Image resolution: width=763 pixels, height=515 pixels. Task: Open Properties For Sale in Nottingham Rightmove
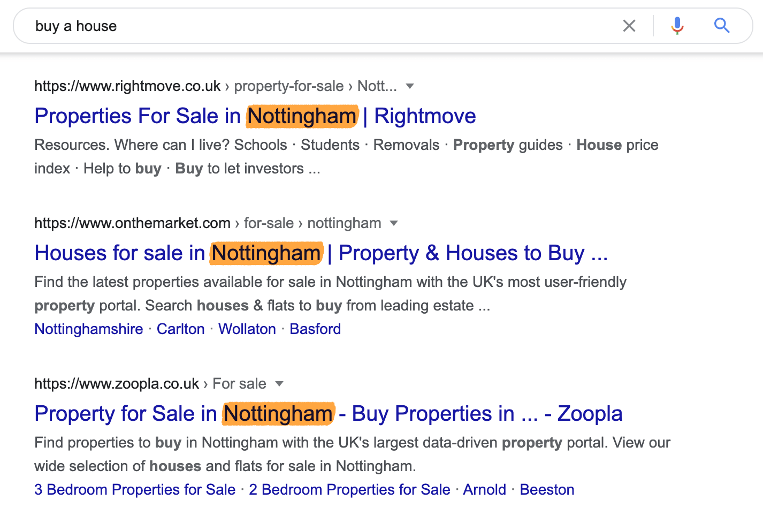[255, 116]
